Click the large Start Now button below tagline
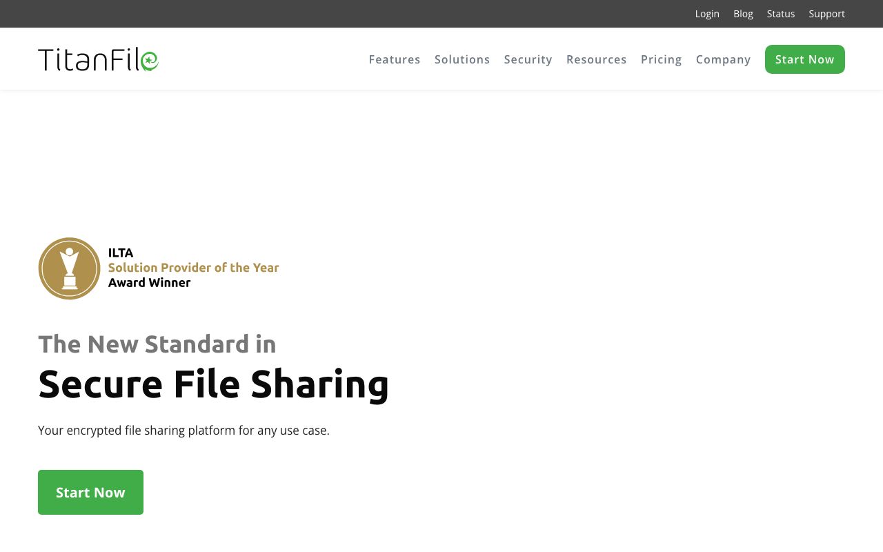 tap(90, 492)
